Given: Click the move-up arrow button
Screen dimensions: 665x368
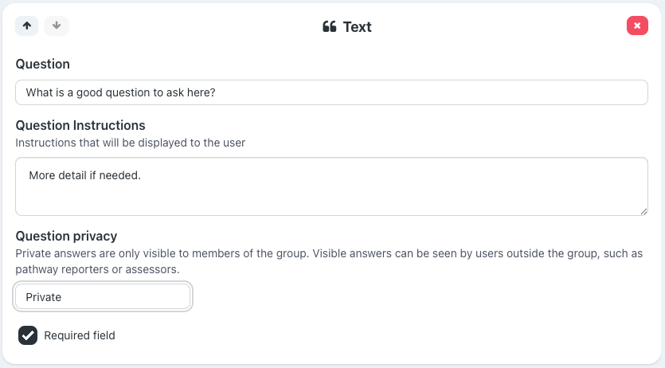Looking at the screenshot, I should pos(27,25).
